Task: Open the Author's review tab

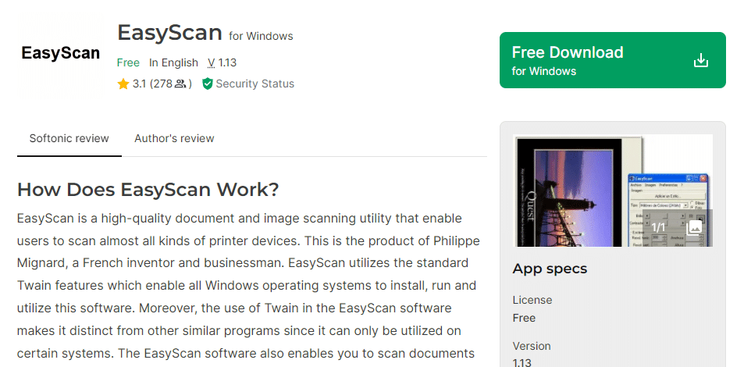Action: [x=174, y=139]
